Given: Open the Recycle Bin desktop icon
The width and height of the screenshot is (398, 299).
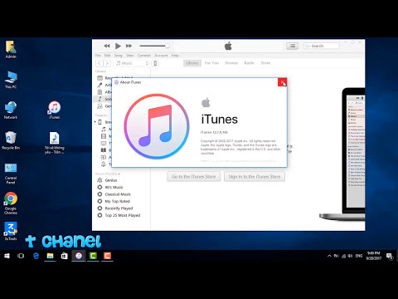Looking at the screenshot, I should pyautogui.click(x=11, y=140).
